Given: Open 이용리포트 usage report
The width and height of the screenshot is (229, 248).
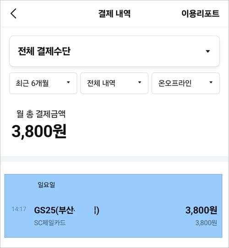Looking at the screenshot, I should click(x=200, y=13).
